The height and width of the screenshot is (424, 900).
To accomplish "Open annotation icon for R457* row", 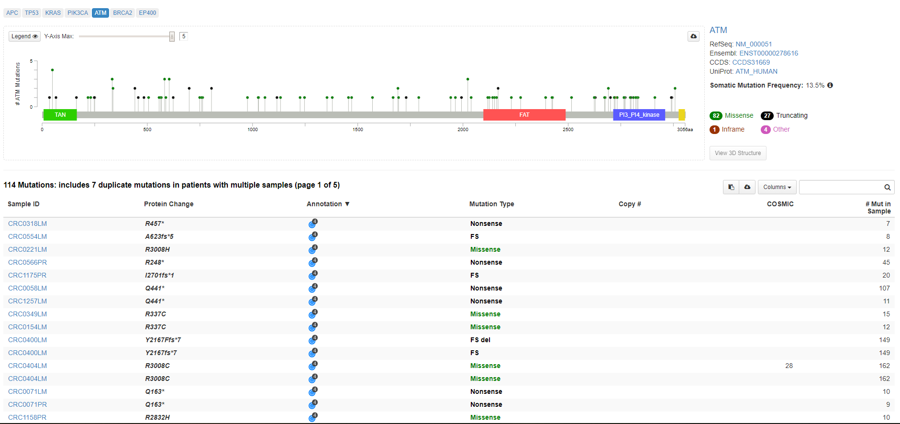I will coord(313,223).
